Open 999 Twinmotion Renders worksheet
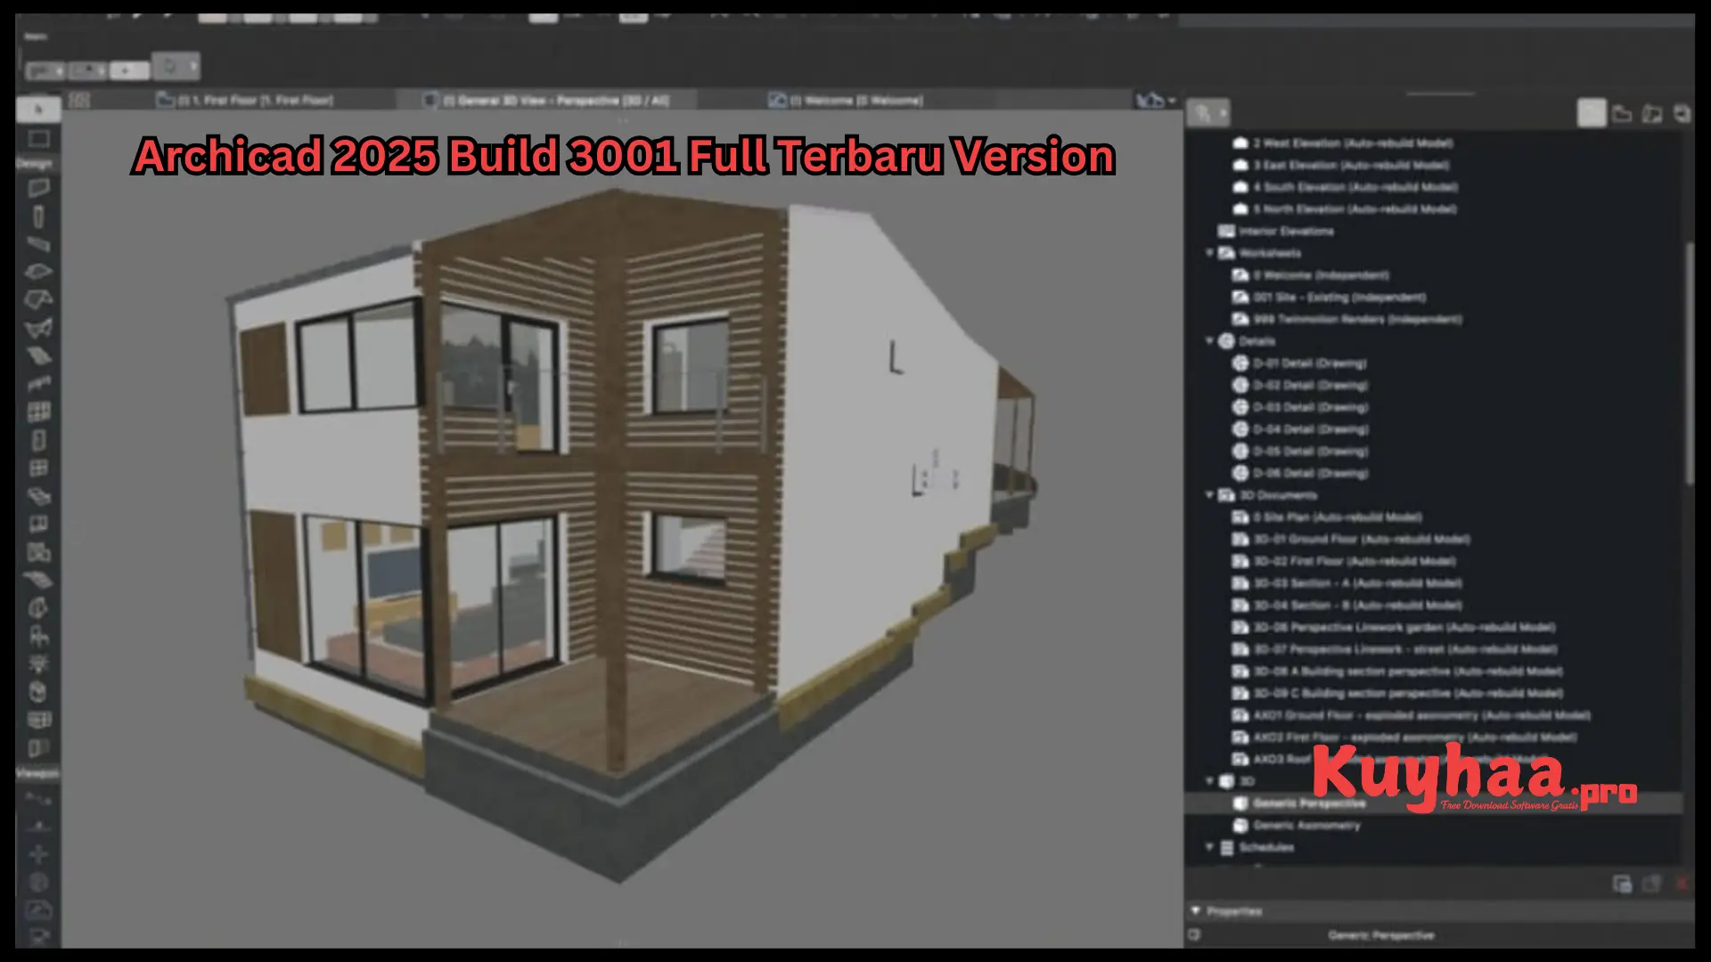 tap(1347, 320)
